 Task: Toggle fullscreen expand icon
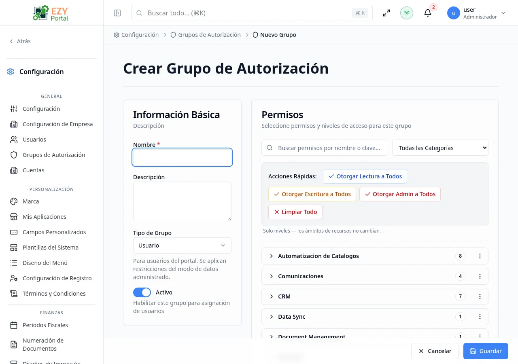[386, 13]
